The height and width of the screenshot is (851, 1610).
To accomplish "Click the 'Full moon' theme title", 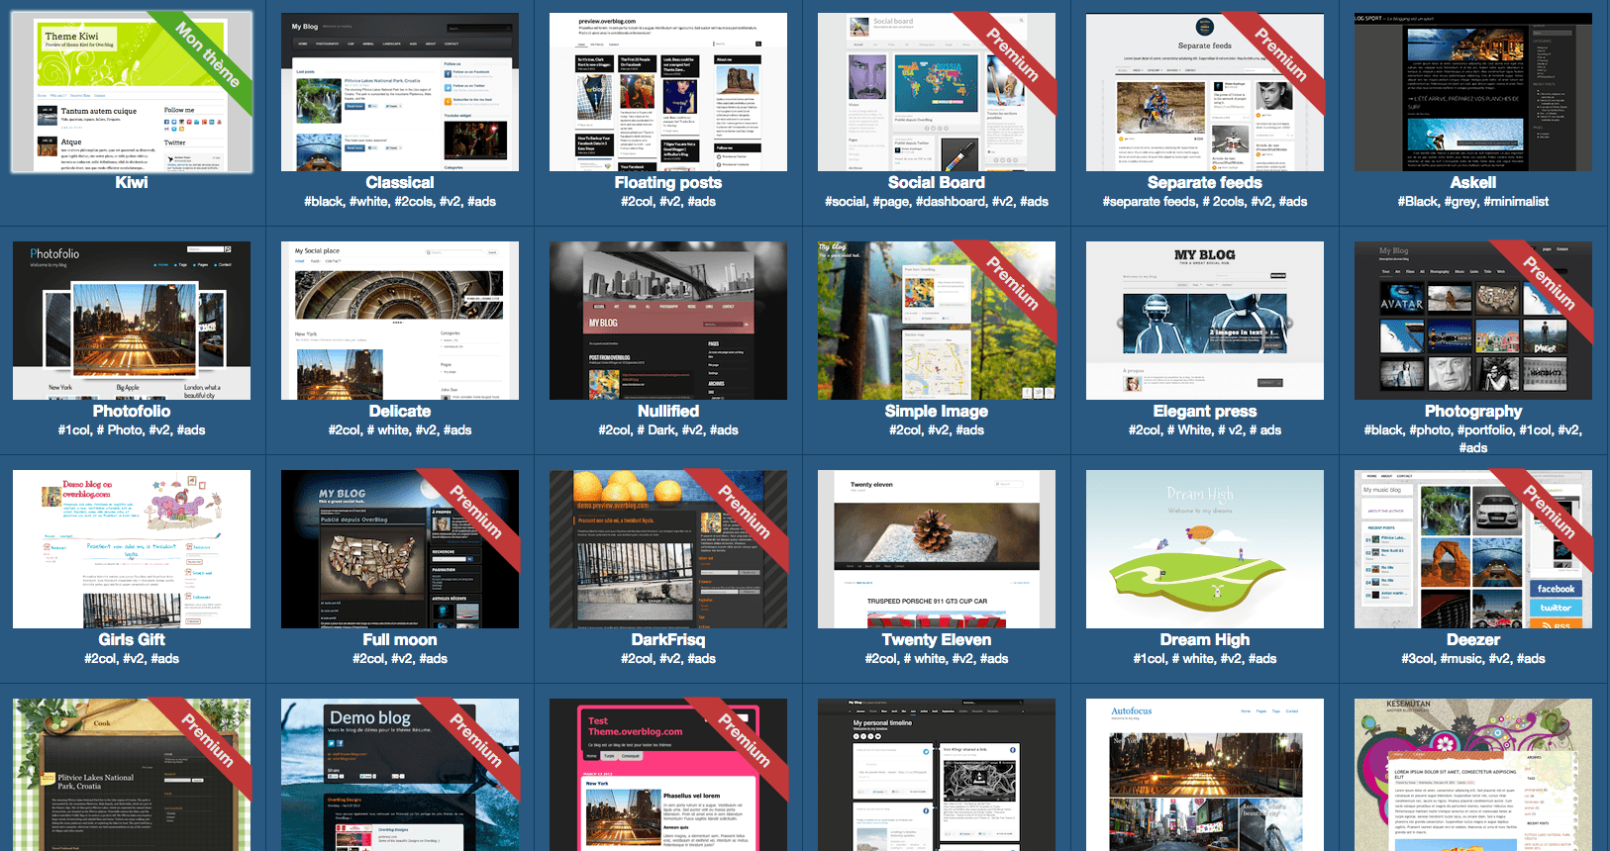I will pos(399,640).
